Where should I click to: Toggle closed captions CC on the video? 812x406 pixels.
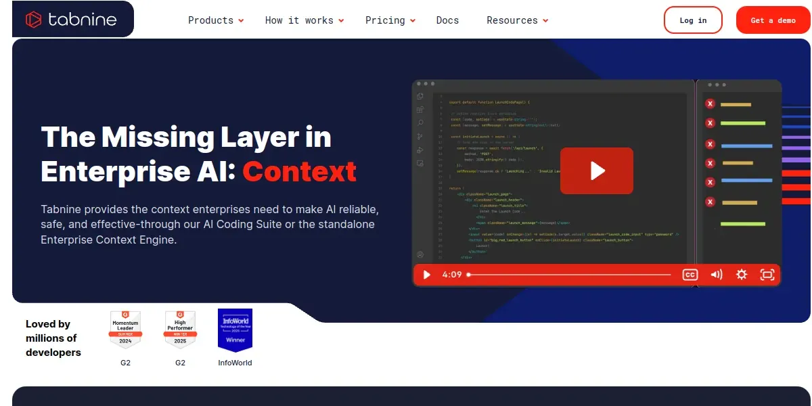coord(690,275)
